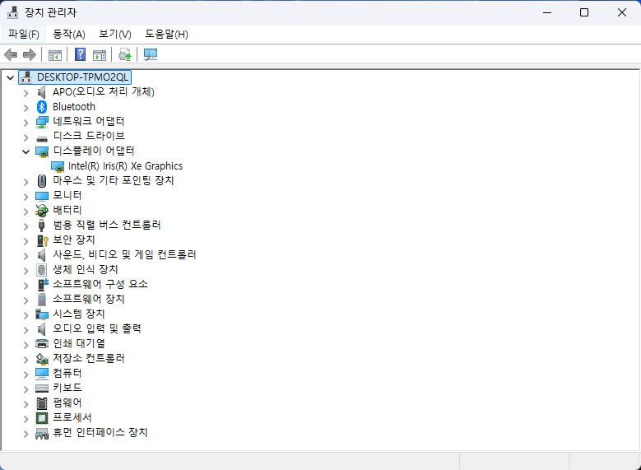Viewport: 641px width, 470px height.
Task: Select the 보안 장치 label
Action: pos(73,240)
